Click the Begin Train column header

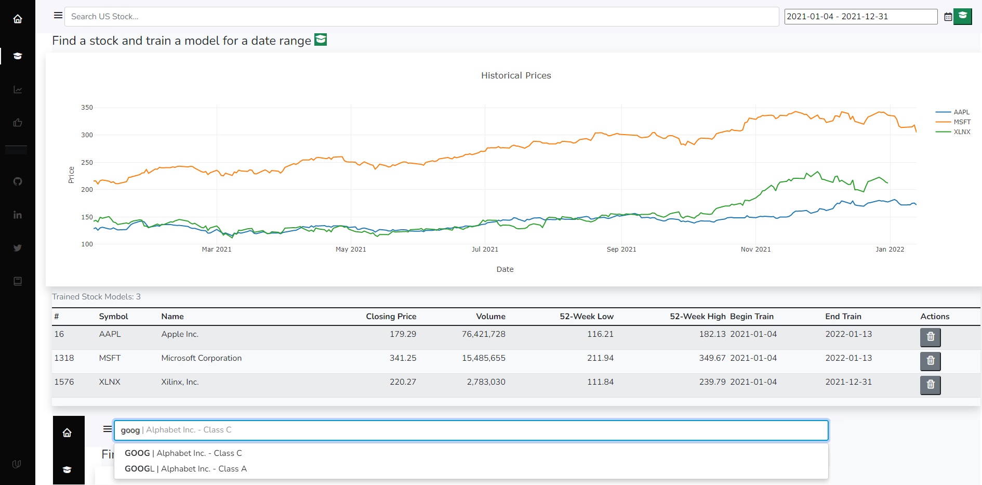point(752,317)
